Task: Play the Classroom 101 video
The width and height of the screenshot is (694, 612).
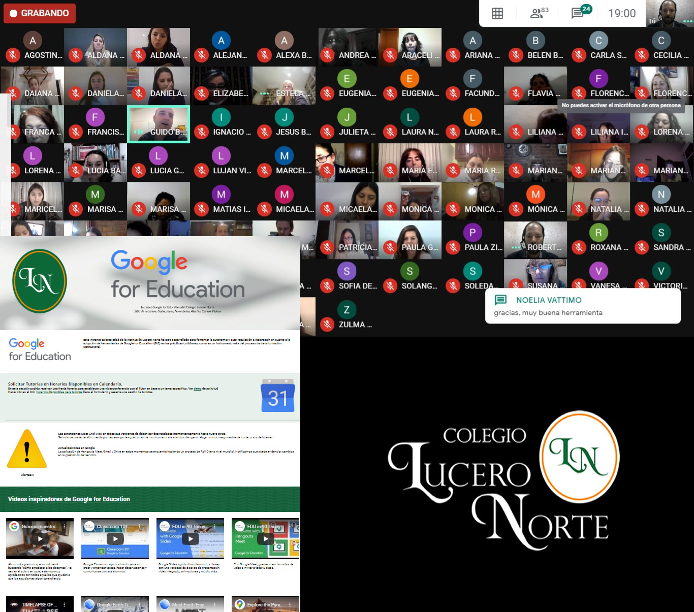Action: point(115,538)
